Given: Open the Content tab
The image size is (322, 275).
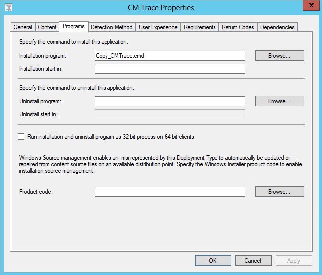Looking at the screenshot, I should coord(47,27).
